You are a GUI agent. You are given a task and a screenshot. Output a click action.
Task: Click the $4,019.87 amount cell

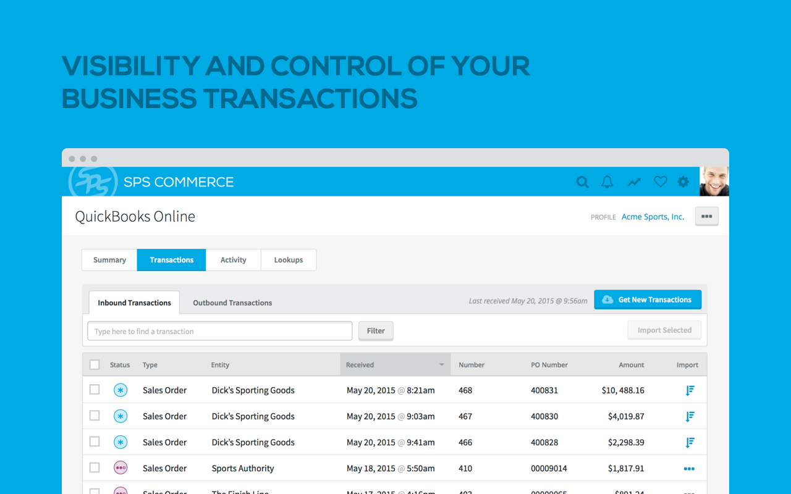point(626,416)
